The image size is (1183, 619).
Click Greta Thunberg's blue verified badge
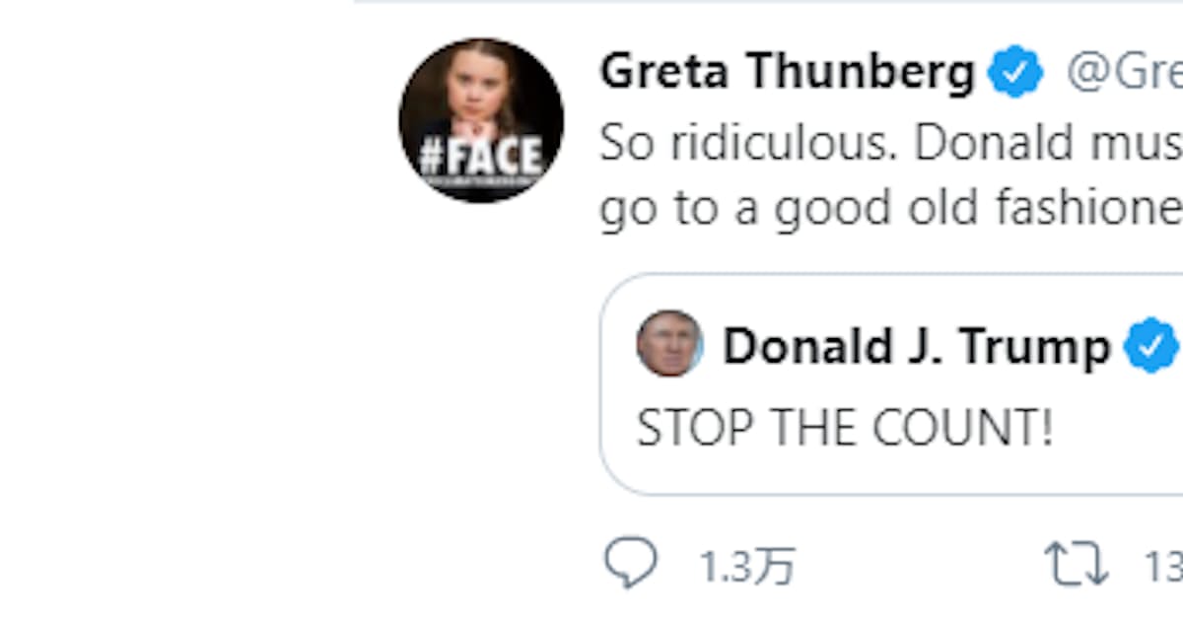click(x=1015, y=74)
